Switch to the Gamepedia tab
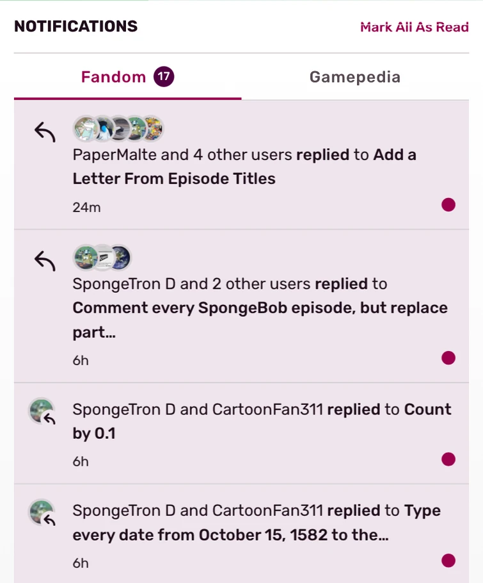483x583 pixels. 354,77
